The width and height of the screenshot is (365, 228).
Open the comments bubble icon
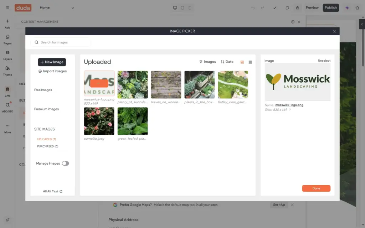point(287,8)
